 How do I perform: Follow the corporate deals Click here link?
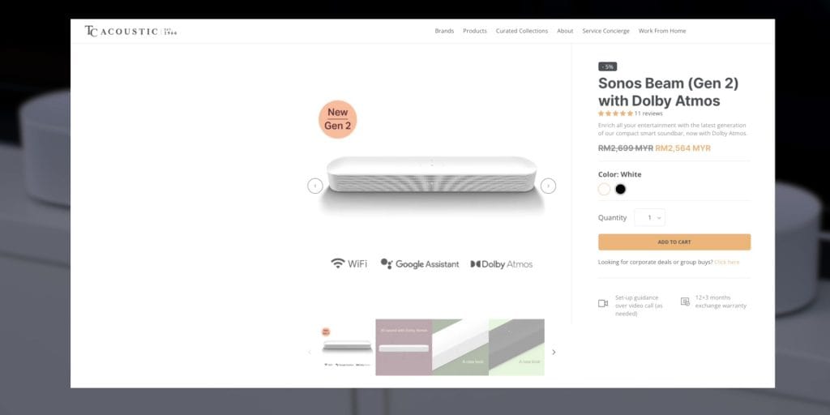tap(727, 262)
